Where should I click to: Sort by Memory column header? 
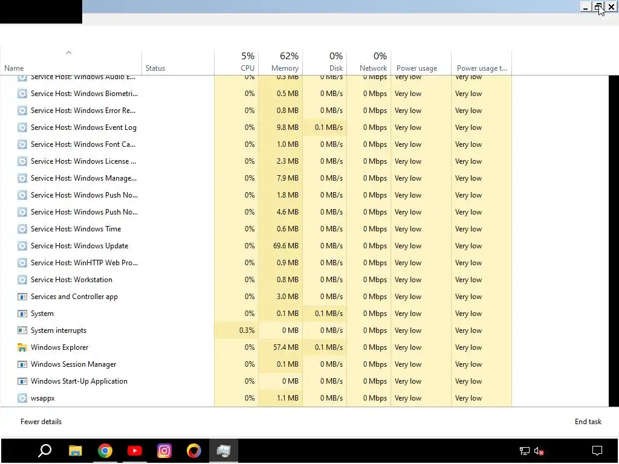(x=280, y=63)
